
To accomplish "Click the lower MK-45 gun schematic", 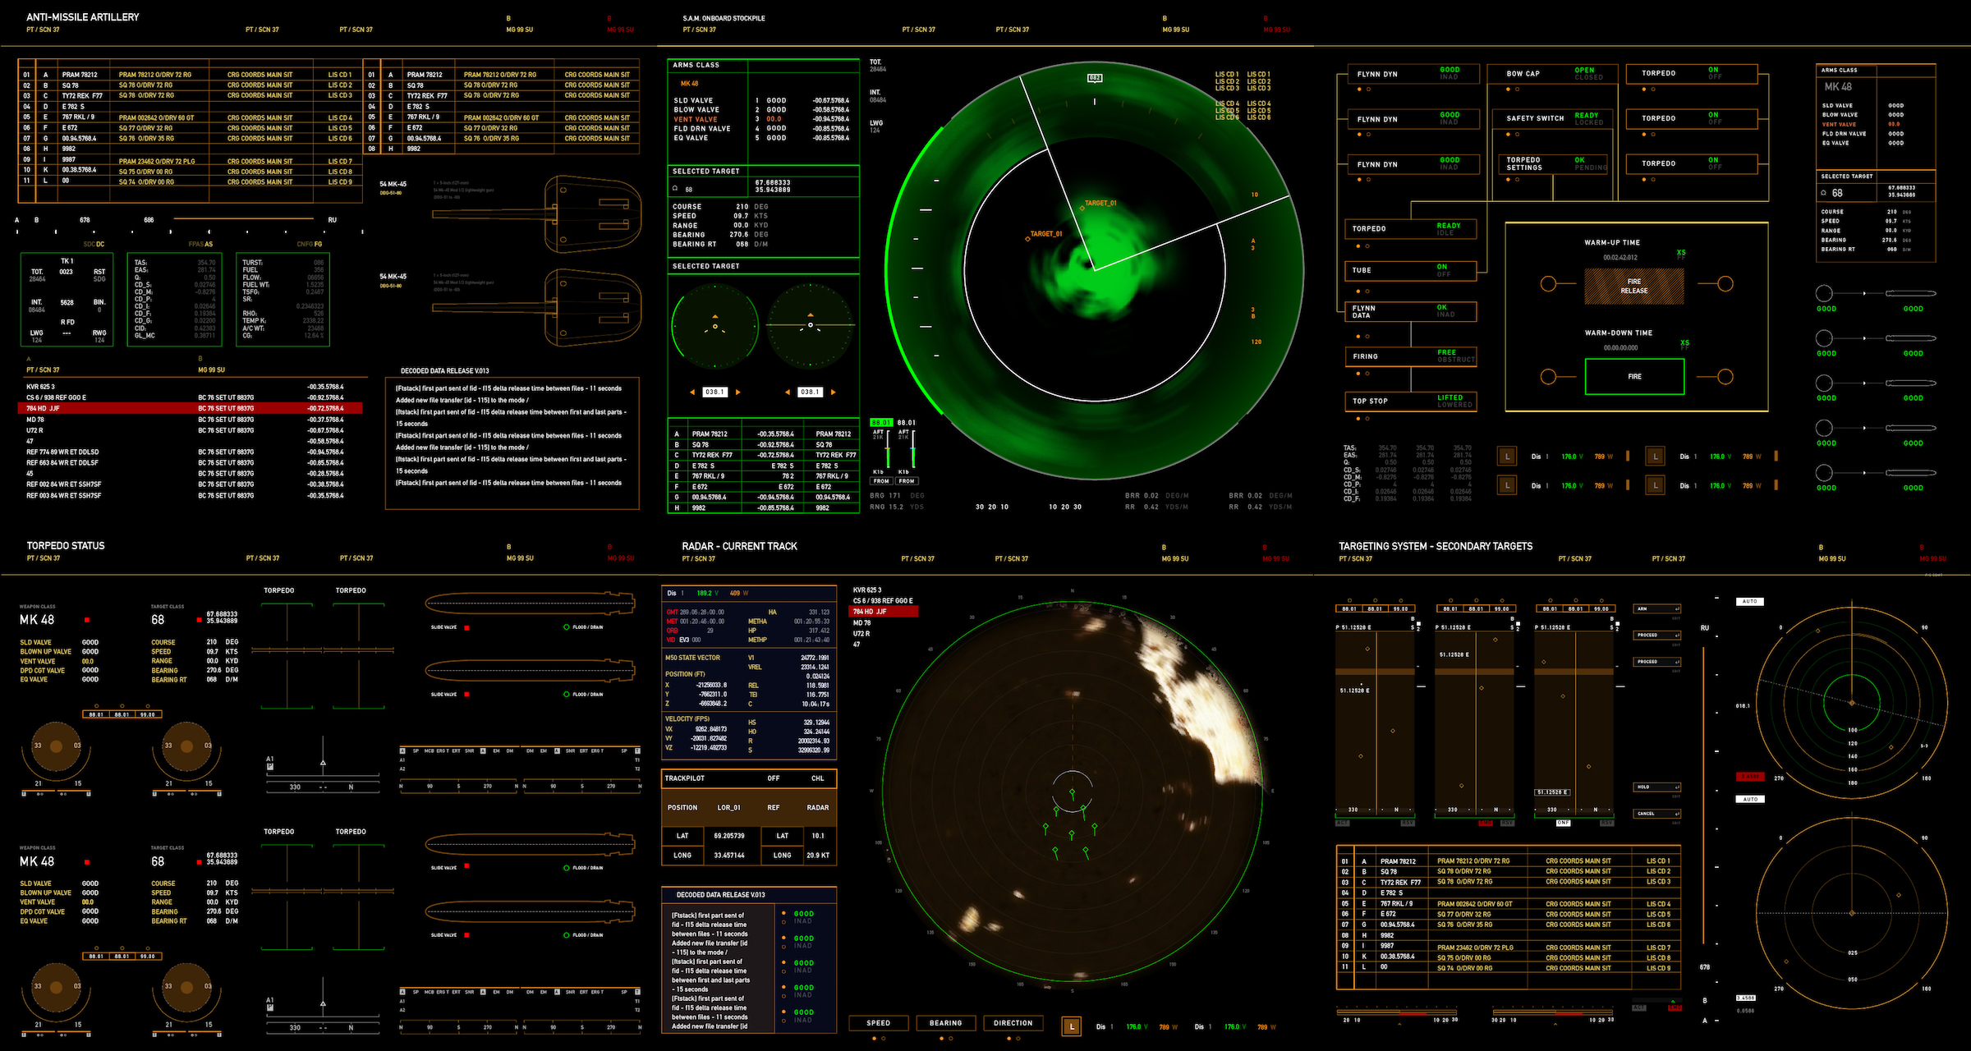I will click(537, 307).
